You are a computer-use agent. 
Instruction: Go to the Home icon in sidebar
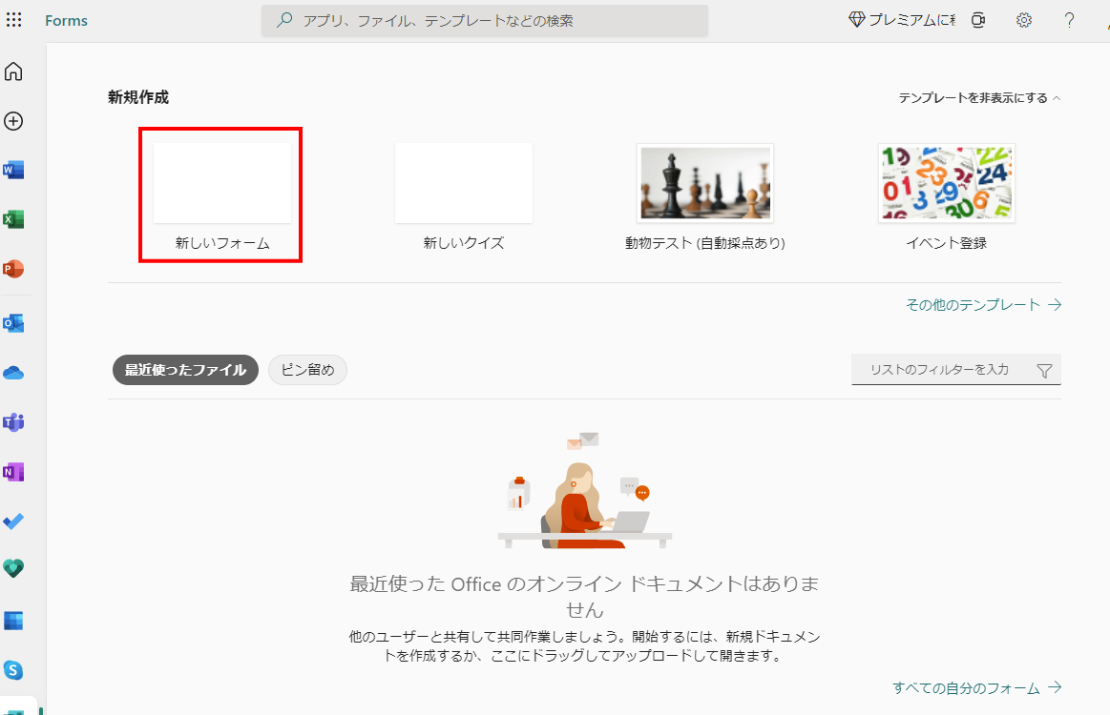coord(13,71)
